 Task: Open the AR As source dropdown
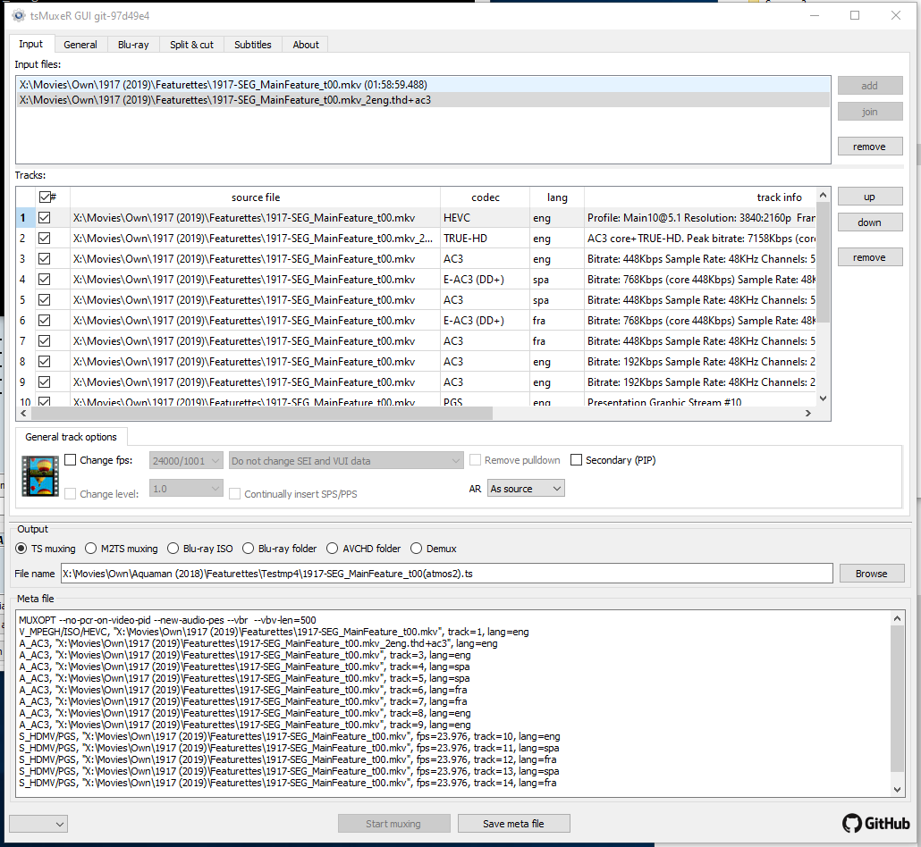pos(526,489)
